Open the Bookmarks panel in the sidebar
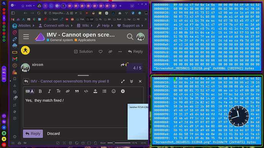Viewport: 264px width, 148px height. pos(15,79)
